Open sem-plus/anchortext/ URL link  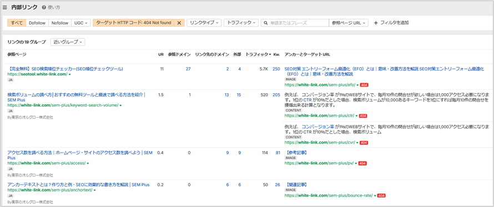[50, 190]
